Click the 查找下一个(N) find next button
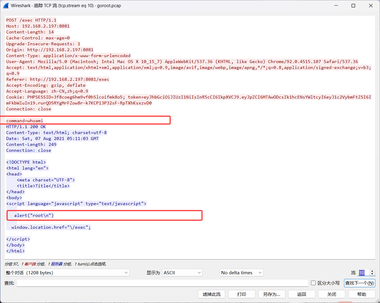 coord(360,283)
